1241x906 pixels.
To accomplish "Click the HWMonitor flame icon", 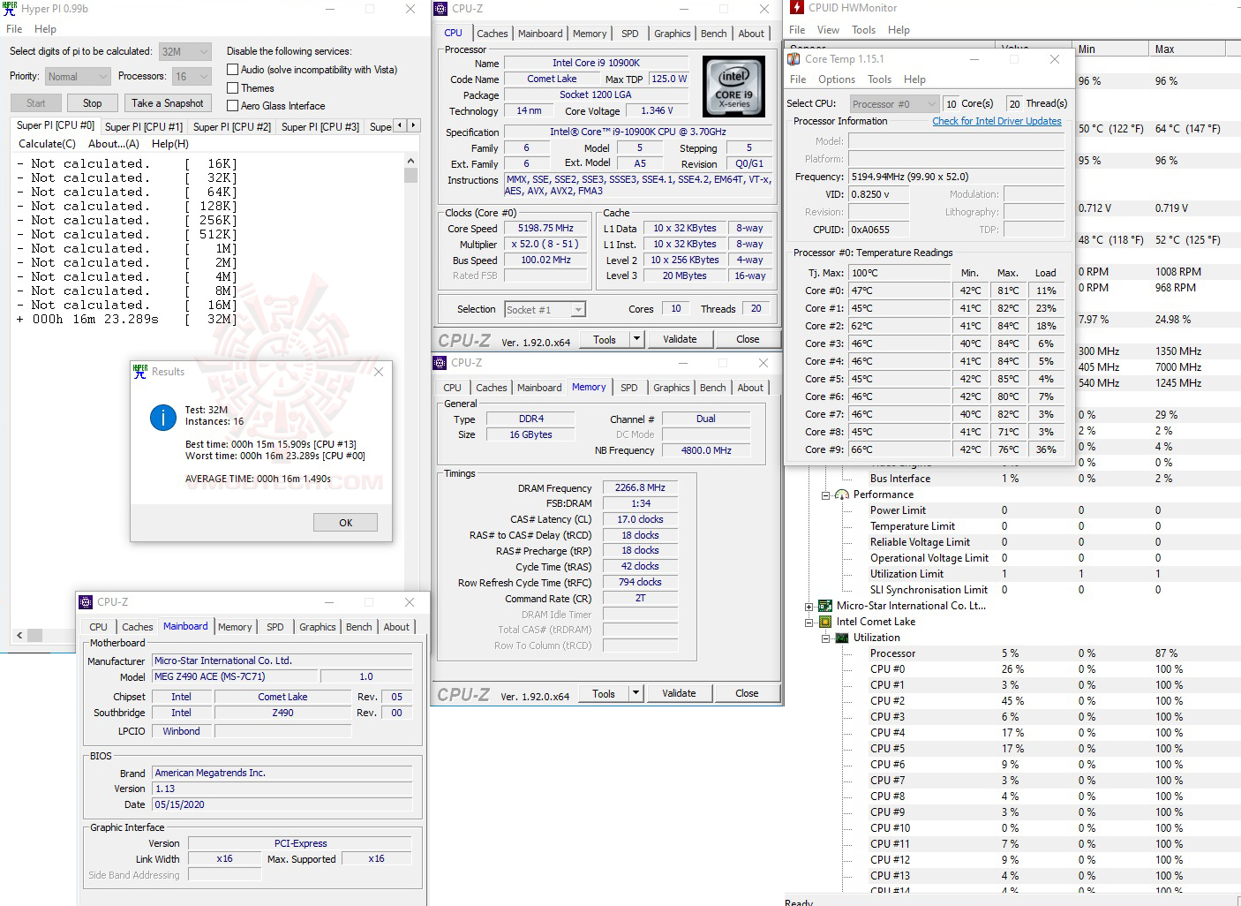I will tap(795, 8).
